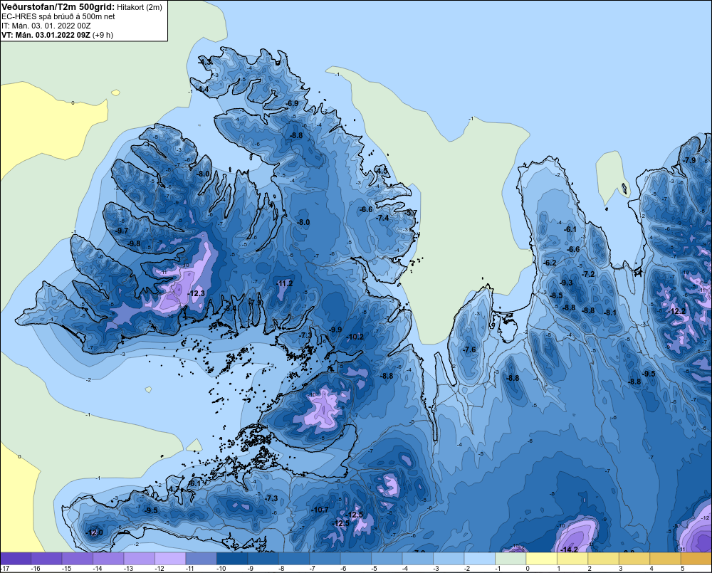Click the -8.1 temperature label
Image resolution: width=712 pixels, height=573 pixels.
click(x=610, y=312)
